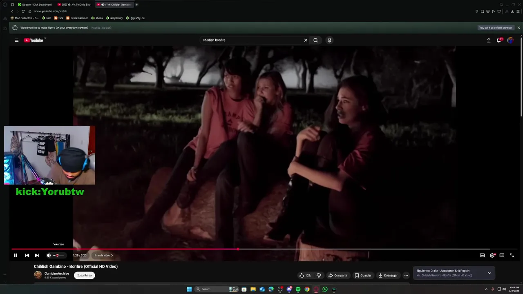
Task: Open the GambinoArchive channel name link
Action: tap(57, 274)
